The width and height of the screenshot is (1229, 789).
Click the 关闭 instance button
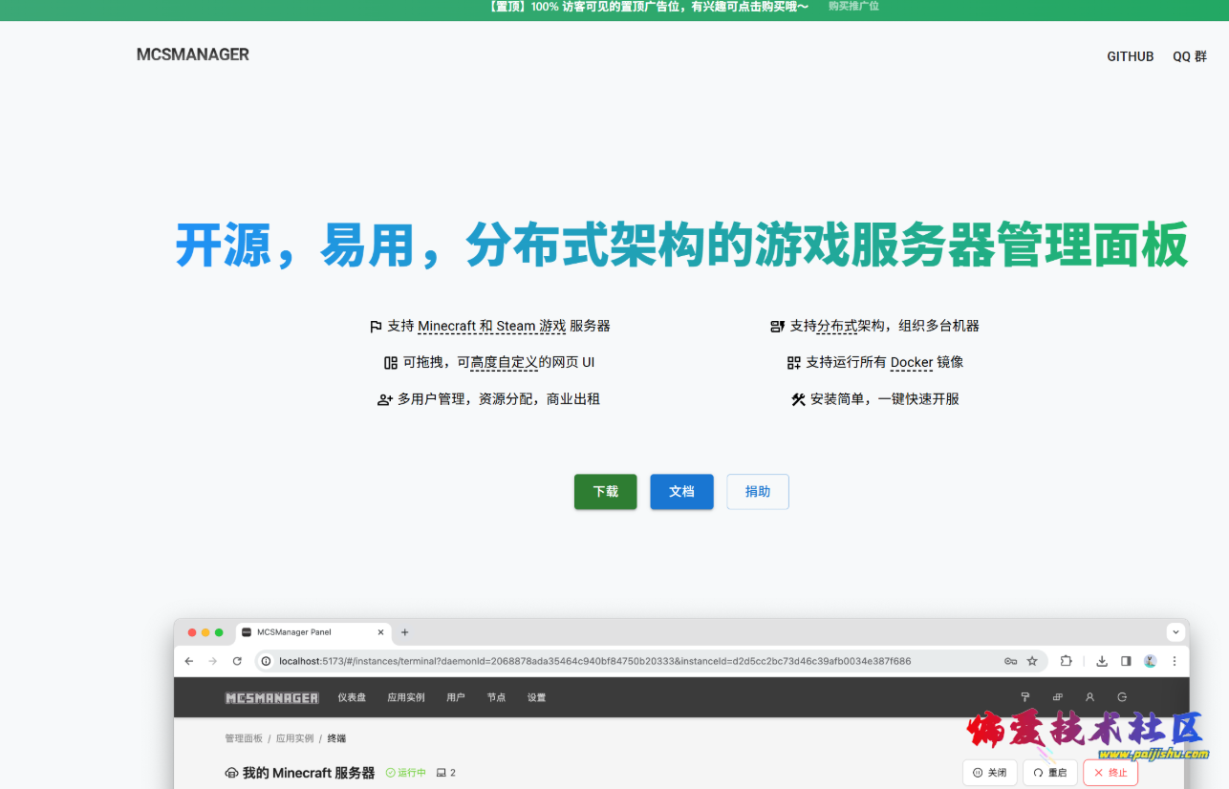pyautogui.click(x=990, y=773)
